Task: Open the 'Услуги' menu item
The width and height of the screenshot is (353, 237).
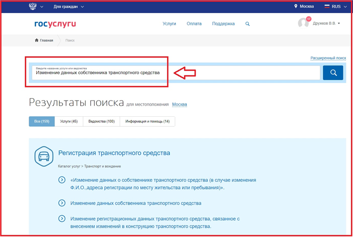Action: coord(169,24)
